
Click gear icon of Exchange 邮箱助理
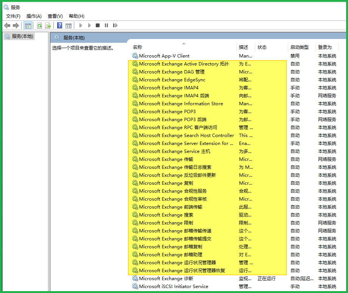[135, 254]
